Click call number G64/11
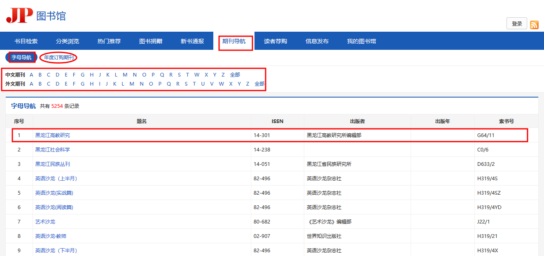This screenshot has height=256, width=544. (486, 135)
